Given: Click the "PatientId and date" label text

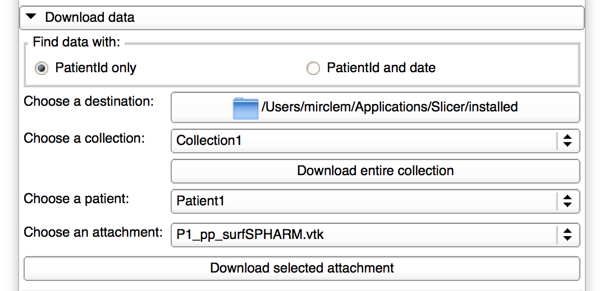Looking at the screenshot, I should (x=381, y=68).
